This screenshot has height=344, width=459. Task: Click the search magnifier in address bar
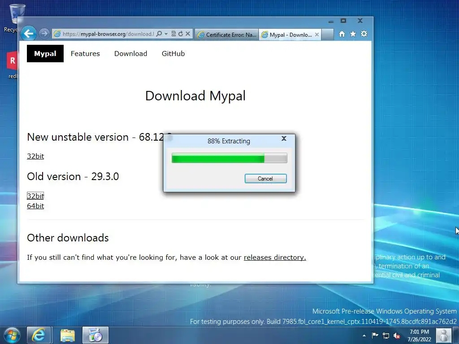(159, 34)
